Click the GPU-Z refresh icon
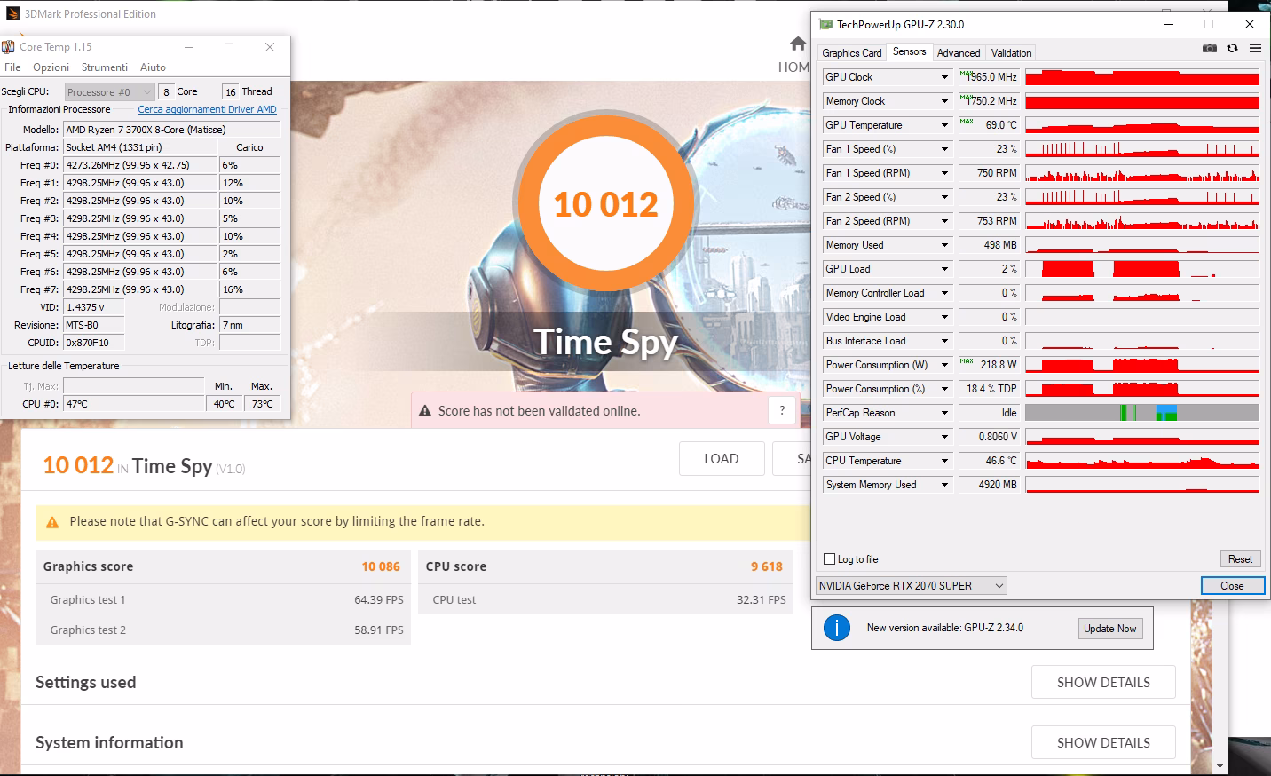The height and width of the screenshot is (776, 1271). coord(1232,48)
